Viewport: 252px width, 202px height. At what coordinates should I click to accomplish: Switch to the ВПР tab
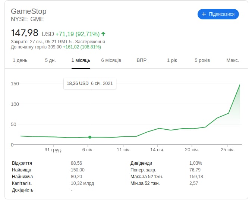click(x=141, y=60)
